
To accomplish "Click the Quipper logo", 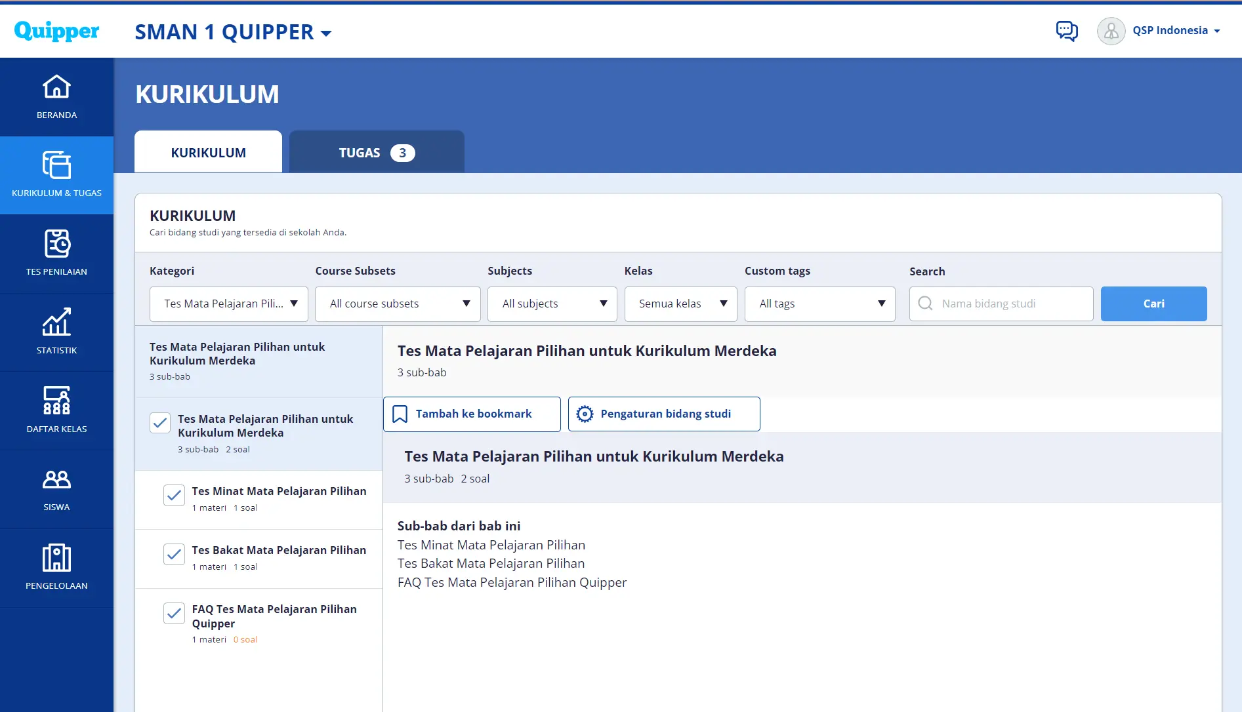I will coord(56,31).
